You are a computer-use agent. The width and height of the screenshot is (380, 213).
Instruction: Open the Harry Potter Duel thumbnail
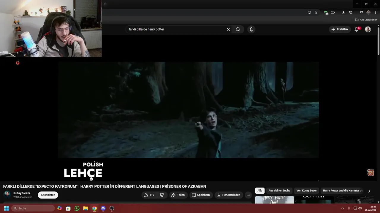(275, 200)
